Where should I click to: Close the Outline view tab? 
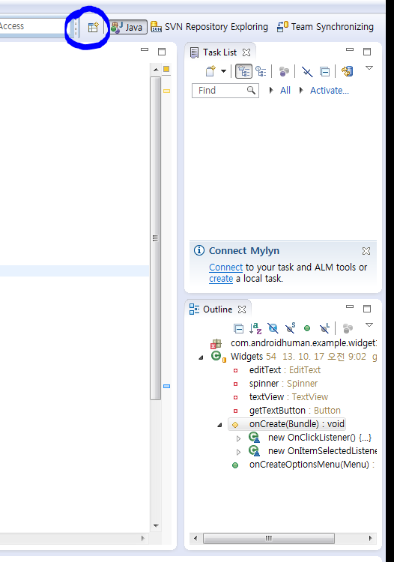click(x=242, y=309)
